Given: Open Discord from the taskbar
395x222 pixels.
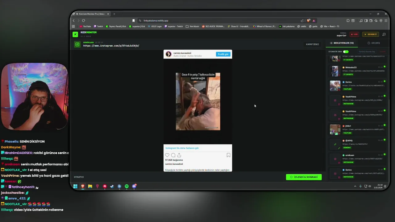Looking at the screenshot, I should pos(134,186).
